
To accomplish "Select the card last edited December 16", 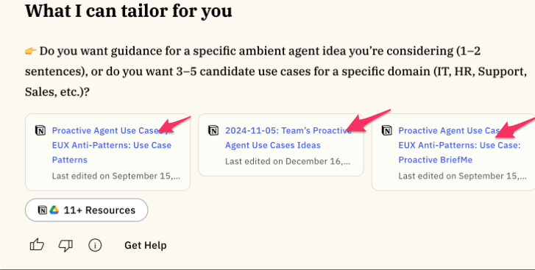I will [281, 145].
